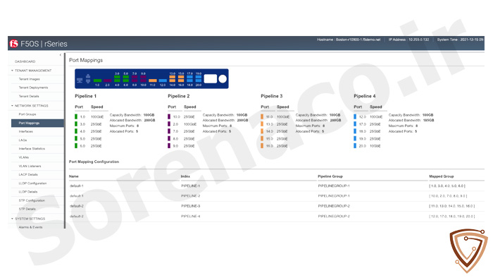Image resolution: width=493 pixels, height=278 pixels.
Task: Click the white round port in the chassis diagram
Action: 223,79
